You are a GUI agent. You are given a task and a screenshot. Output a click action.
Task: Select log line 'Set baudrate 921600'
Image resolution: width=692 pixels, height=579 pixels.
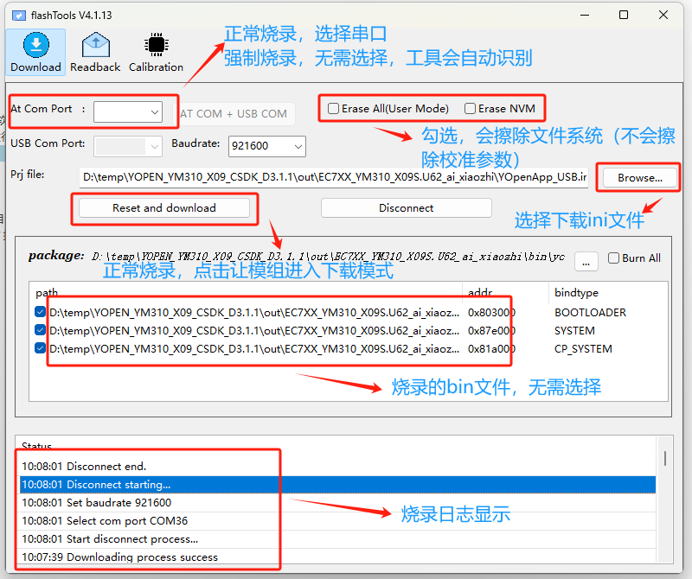point(337,502)
